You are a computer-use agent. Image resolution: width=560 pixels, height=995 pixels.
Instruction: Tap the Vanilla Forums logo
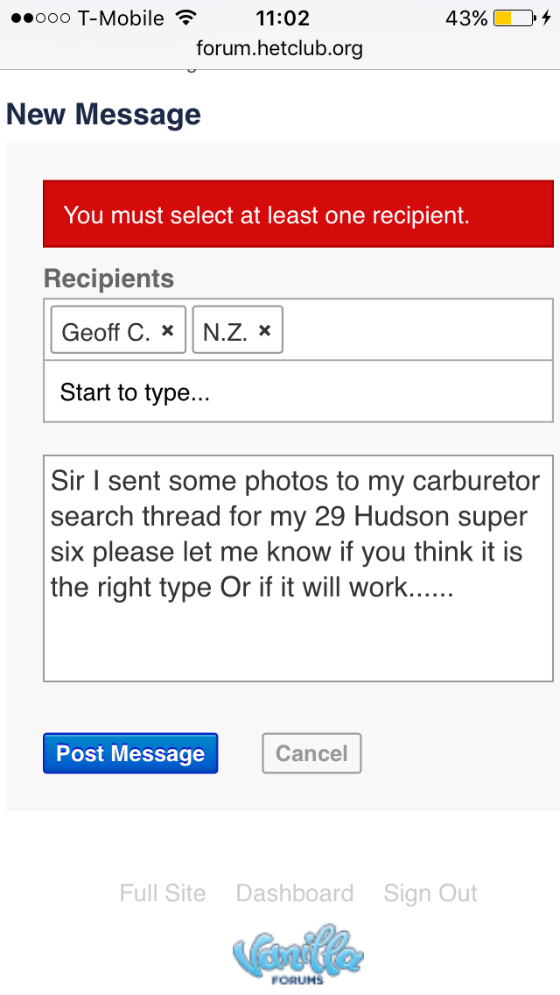(x=297, y=953)
